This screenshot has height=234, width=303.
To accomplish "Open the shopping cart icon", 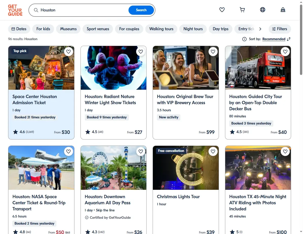I will coord(242,10).
